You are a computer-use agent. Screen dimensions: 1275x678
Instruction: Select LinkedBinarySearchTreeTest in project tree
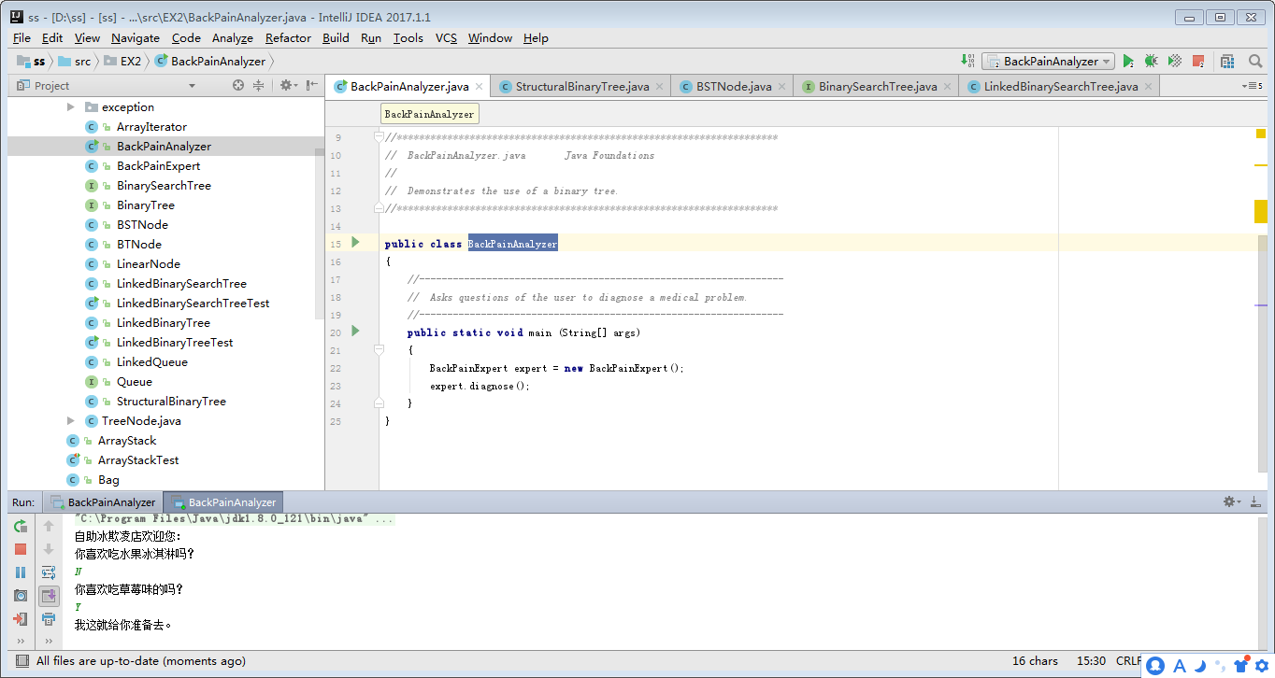pos(193,304)
